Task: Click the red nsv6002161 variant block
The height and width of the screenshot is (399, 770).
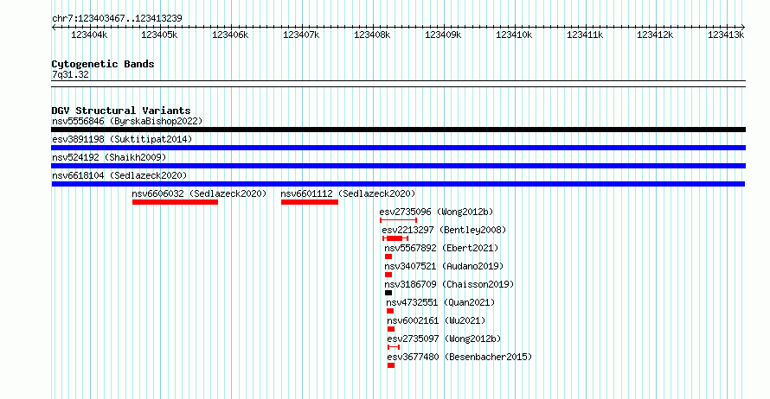Action: point(391,329)
